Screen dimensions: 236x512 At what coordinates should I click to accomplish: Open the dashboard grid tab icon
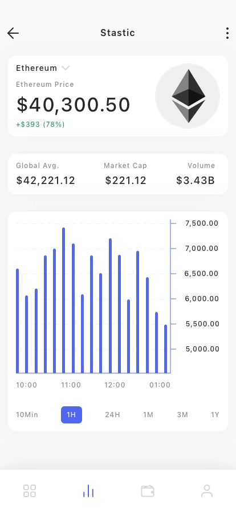coord(30,491)
